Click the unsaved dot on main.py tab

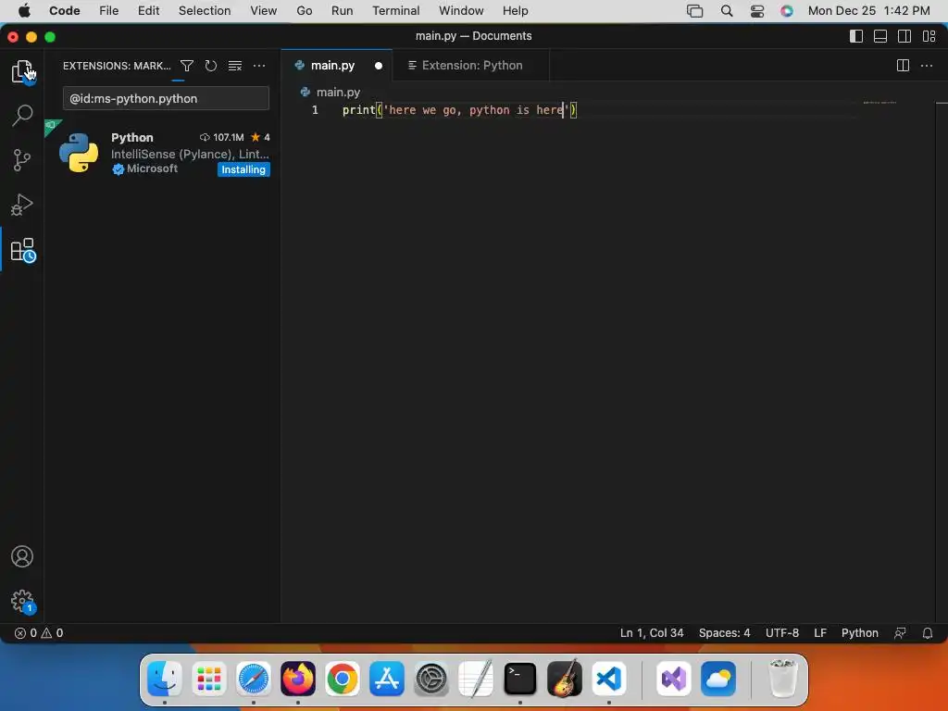[x=379, y=66]
